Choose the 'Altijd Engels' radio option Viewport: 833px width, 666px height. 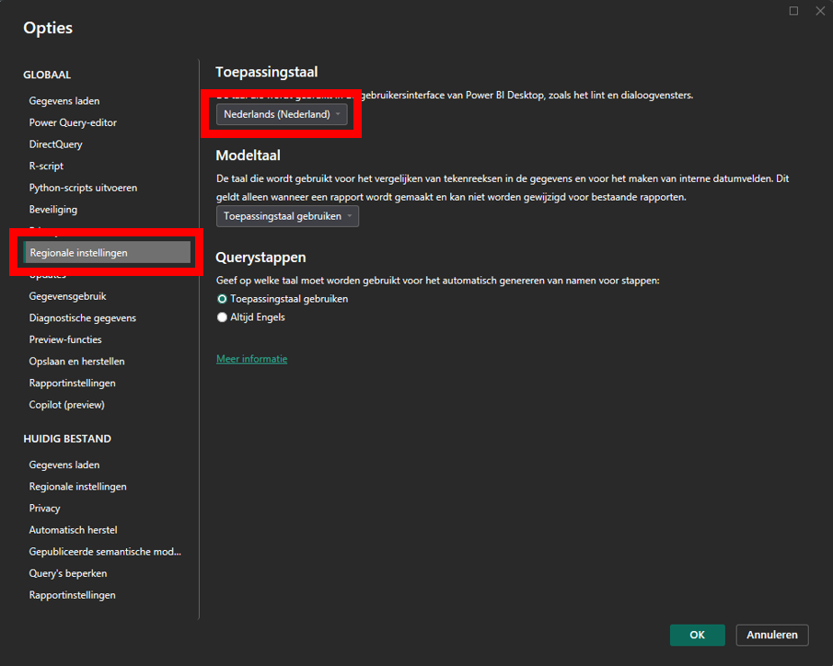coord(222,317)
